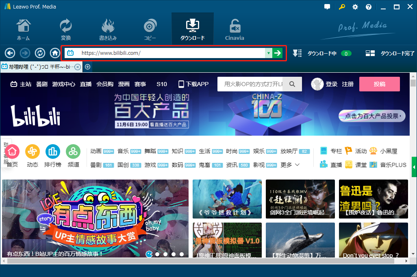The height and width of the screenshot is (277, 417).
Task: Open the ホーム (Home) module
Action: coord(24,30)
